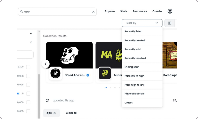Viewport: 198px width, 119px height.
Task: Click the refresh results icon
Action: coord(47,101)
